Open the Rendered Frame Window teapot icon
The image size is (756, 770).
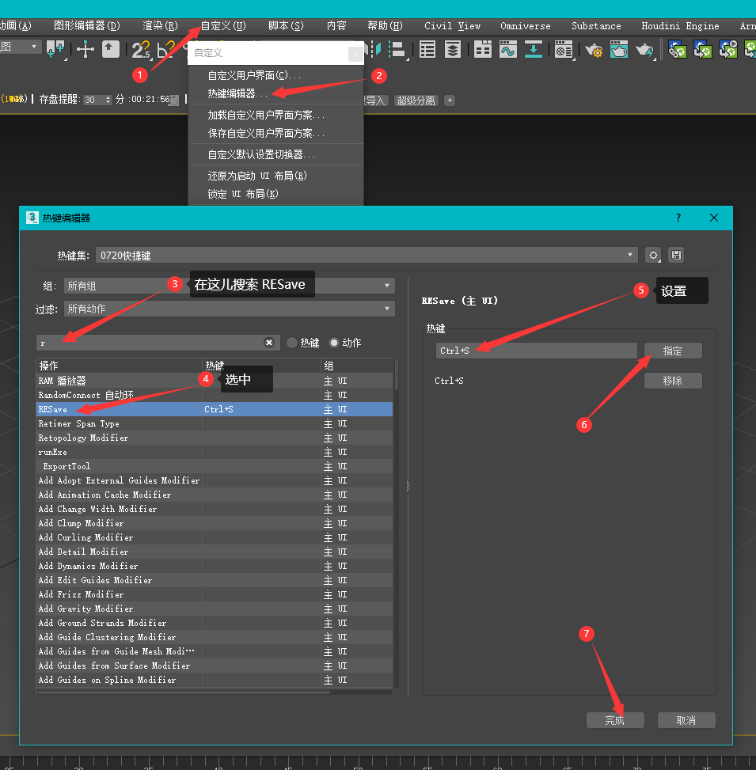(x=619, y=49)
